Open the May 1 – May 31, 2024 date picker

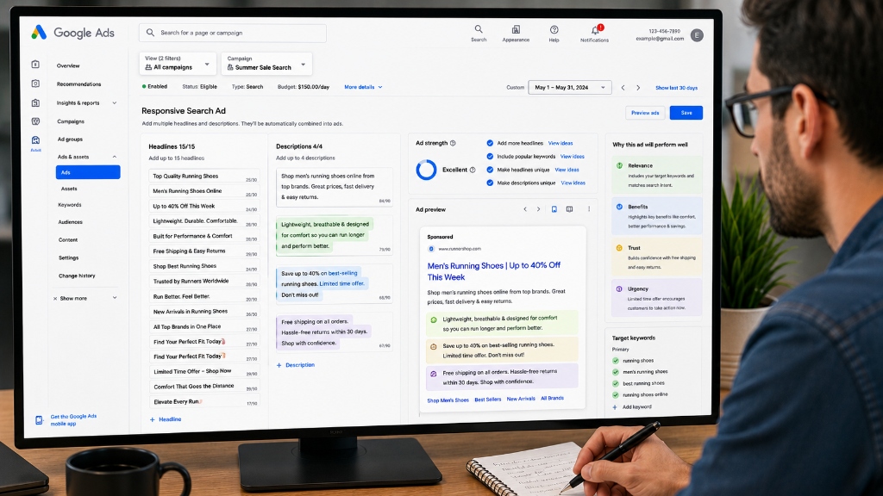[x=569, y=87]
